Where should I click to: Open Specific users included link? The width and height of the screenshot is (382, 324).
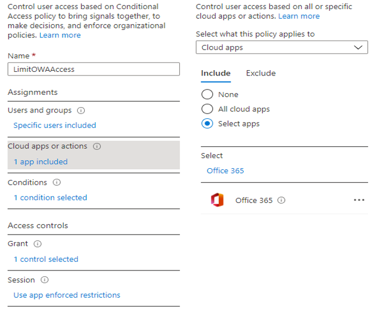(x=55, y=125)
